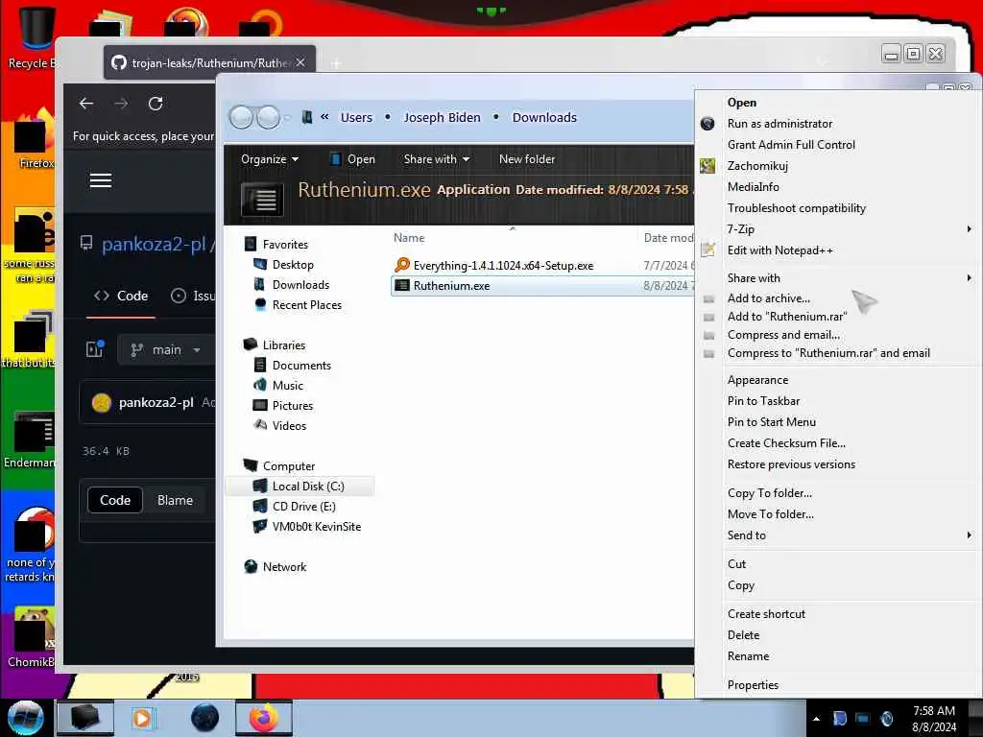The image size is (983, 737).
Task: Expand the toolbar Share with dropdown
Action: click(x=437, y=159)
